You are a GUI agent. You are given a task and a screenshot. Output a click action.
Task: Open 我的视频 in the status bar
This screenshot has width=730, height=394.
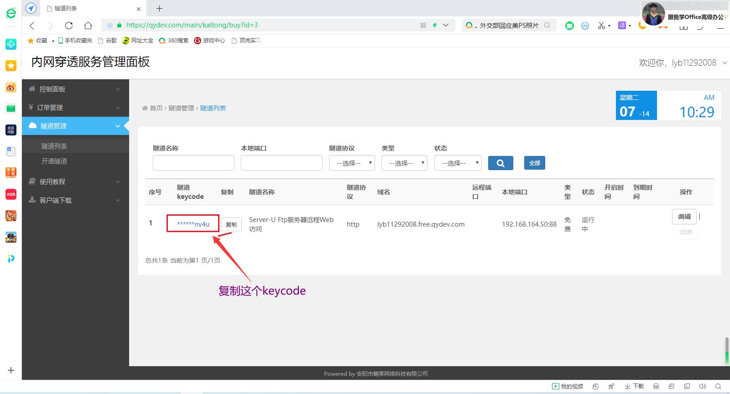(568, 386)
